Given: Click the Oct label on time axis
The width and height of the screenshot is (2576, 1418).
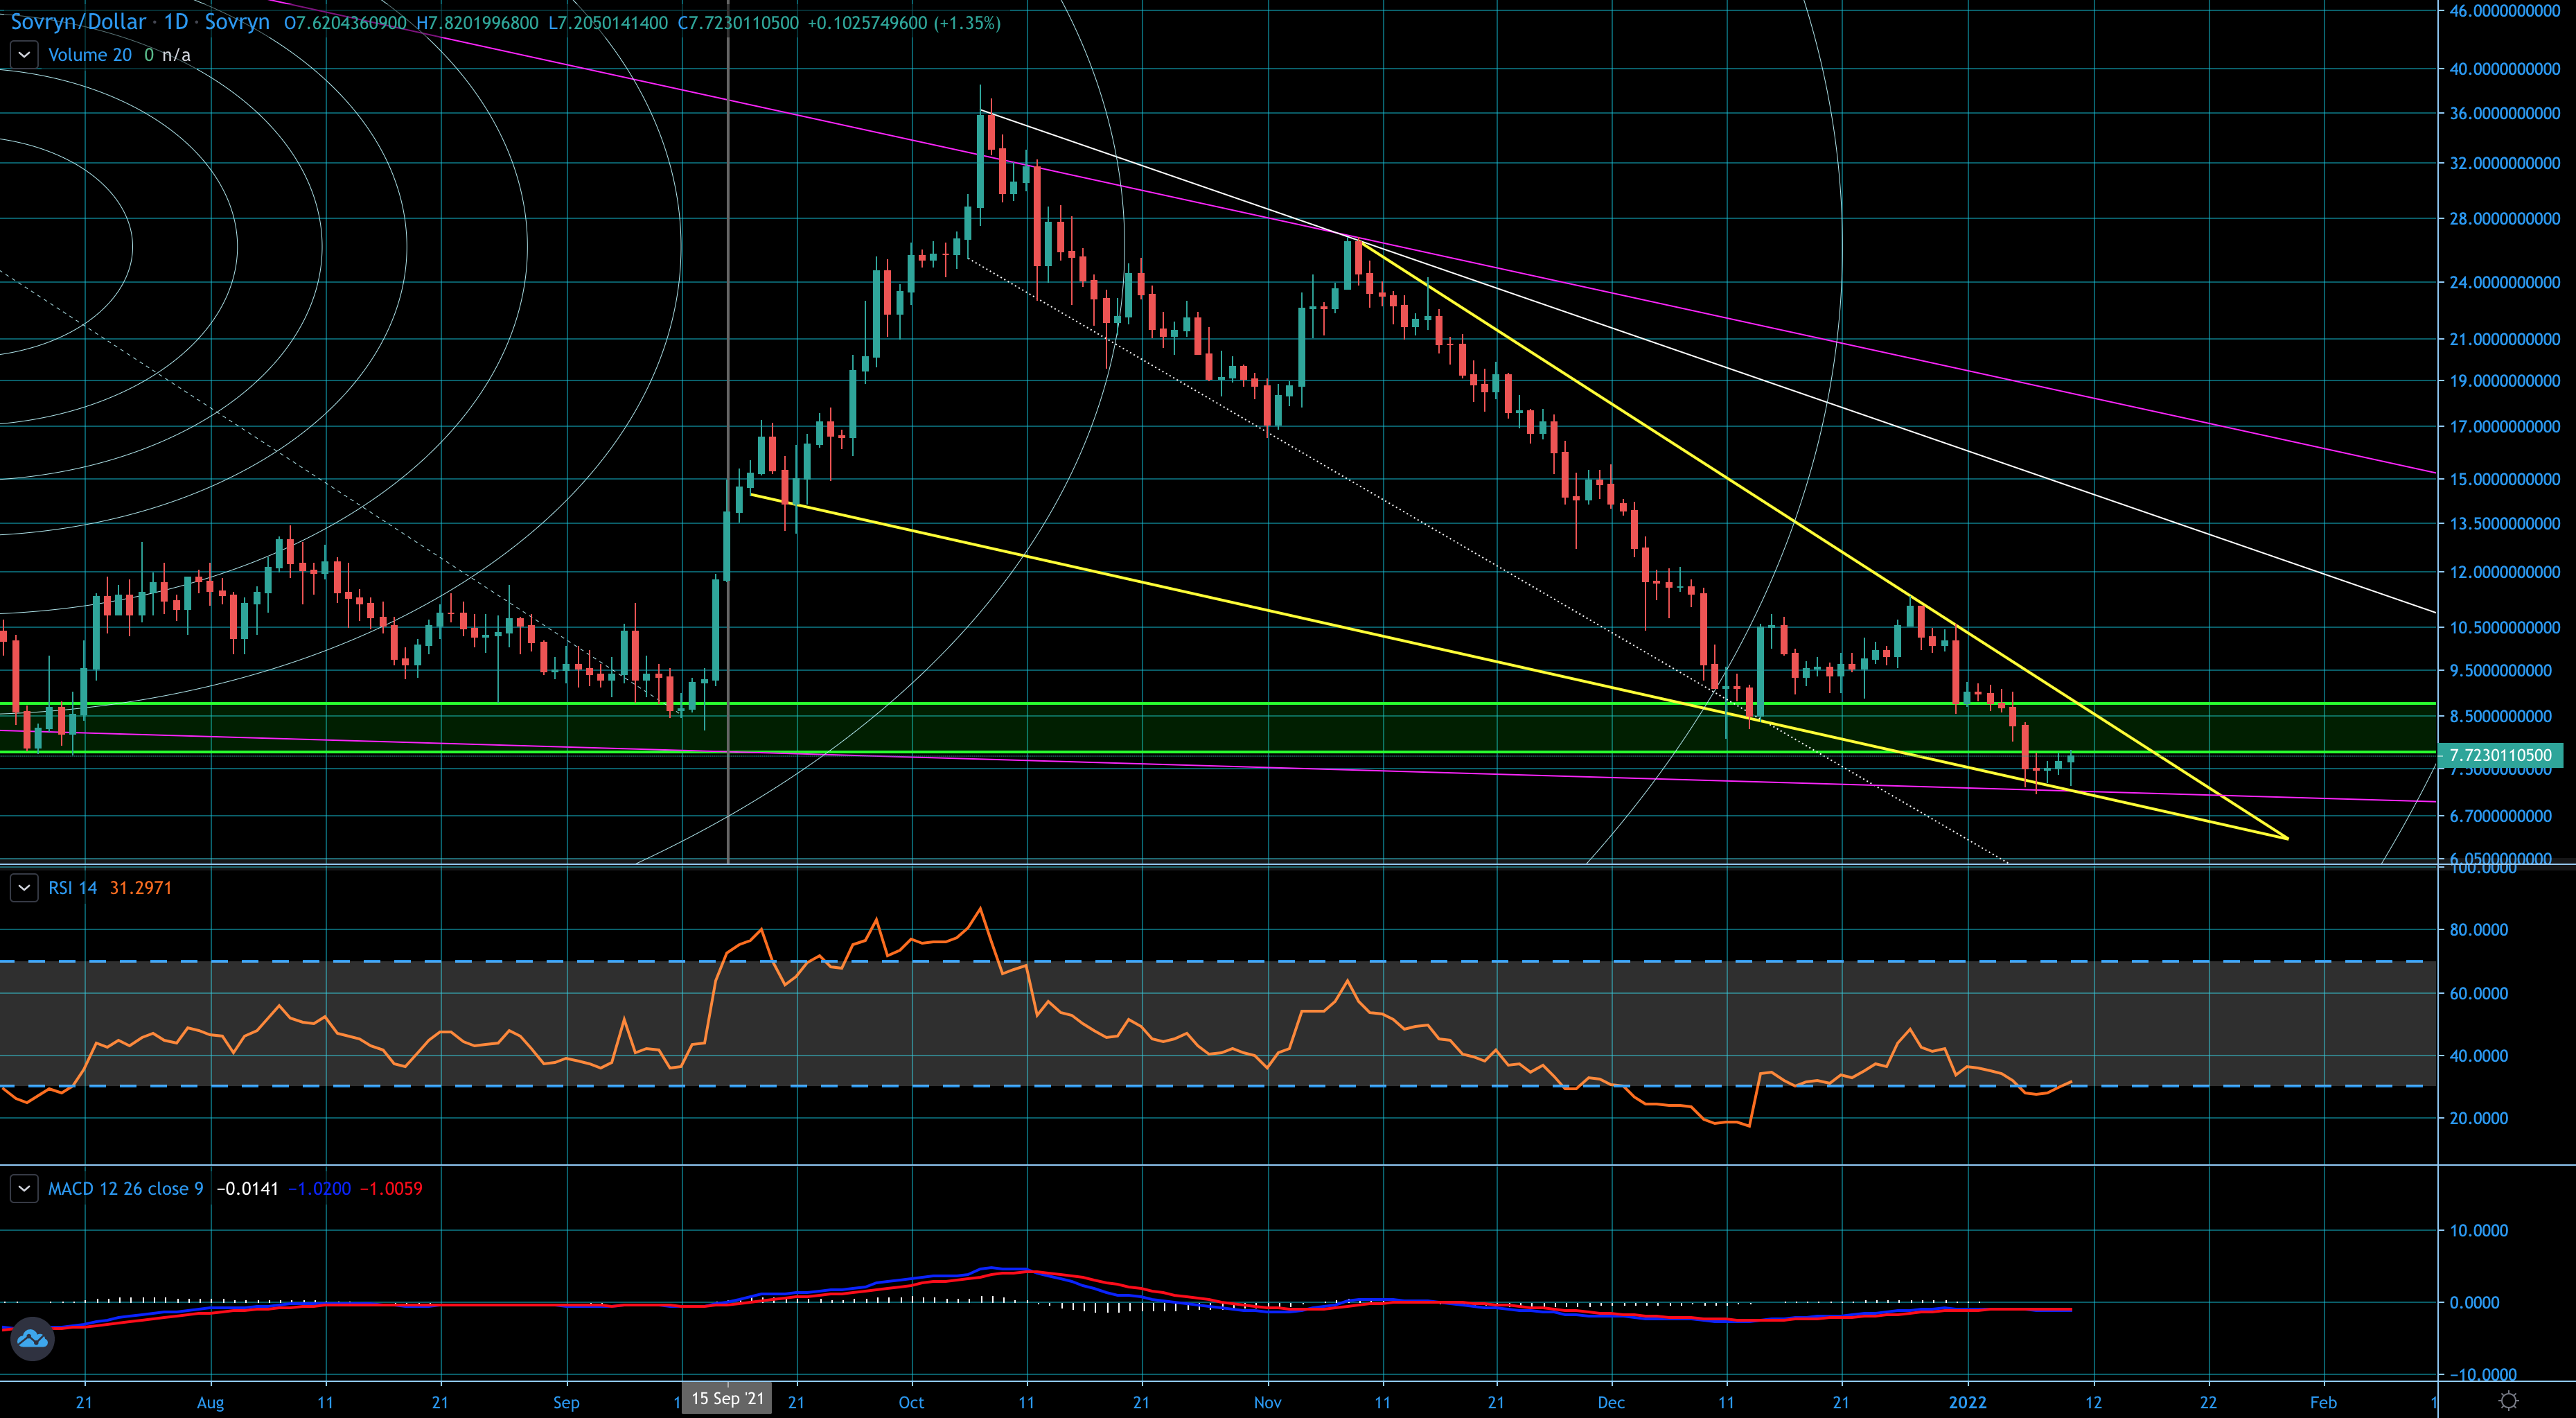Looking at the screenshot, I should pos(911,1402).
